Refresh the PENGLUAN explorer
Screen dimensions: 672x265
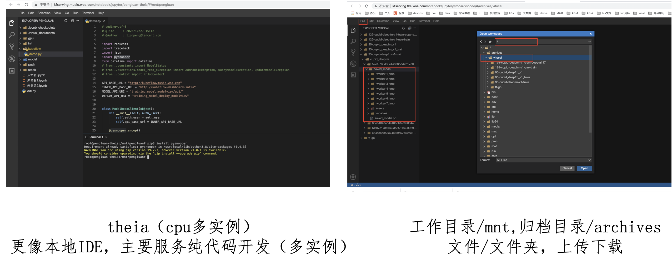(66, 21)
